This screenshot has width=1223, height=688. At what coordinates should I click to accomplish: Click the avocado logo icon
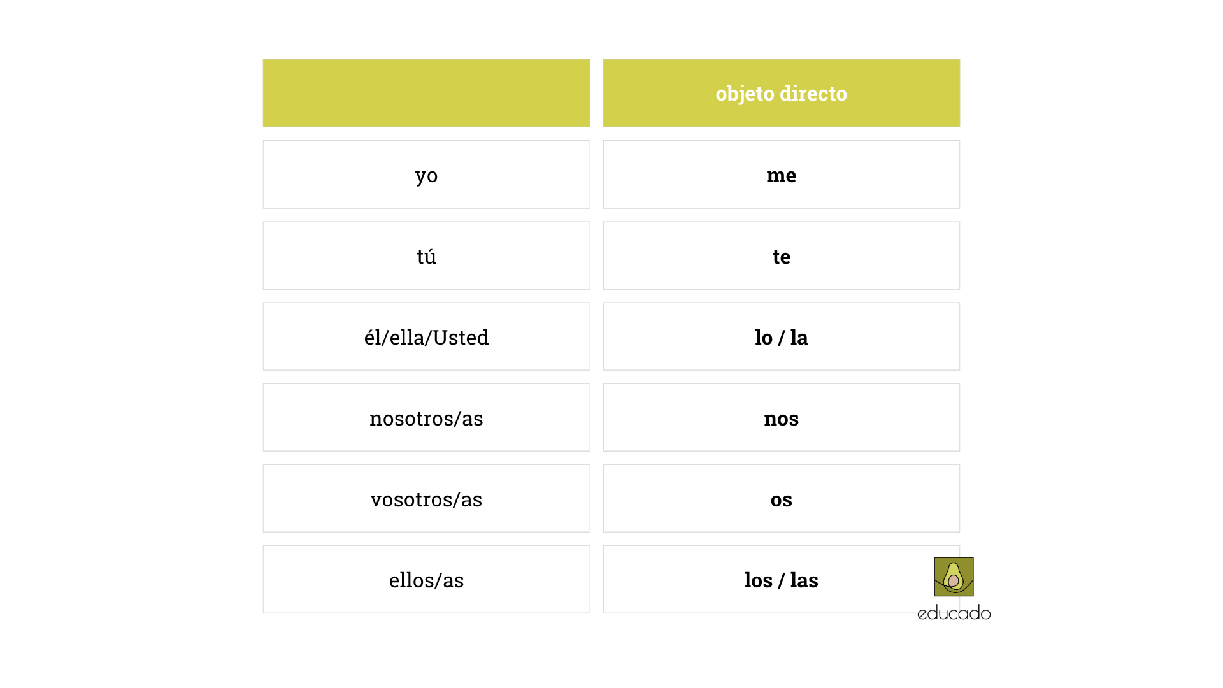tap(954, 577)
